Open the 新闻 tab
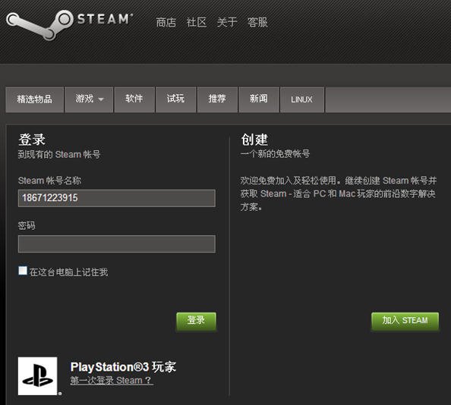Viewport: 451px width, 405px height. (259, 99)
